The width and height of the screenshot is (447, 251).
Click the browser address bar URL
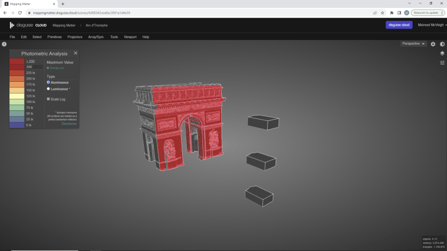81,13
